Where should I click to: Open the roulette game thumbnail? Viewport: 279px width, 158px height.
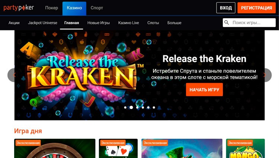coord(55,148)
